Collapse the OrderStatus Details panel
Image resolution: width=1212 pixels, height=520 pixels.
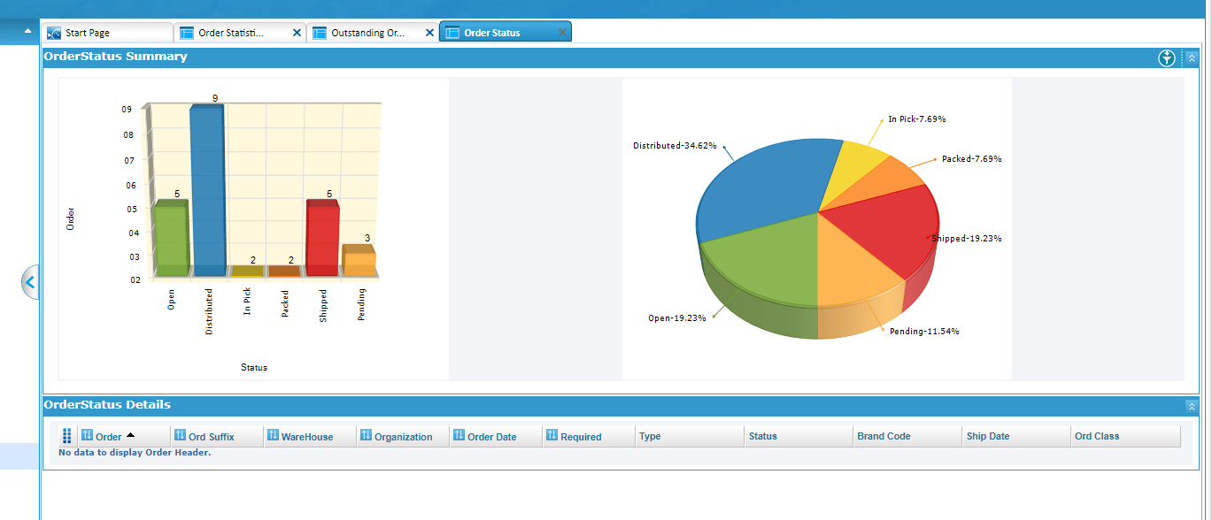[1191, 406]
